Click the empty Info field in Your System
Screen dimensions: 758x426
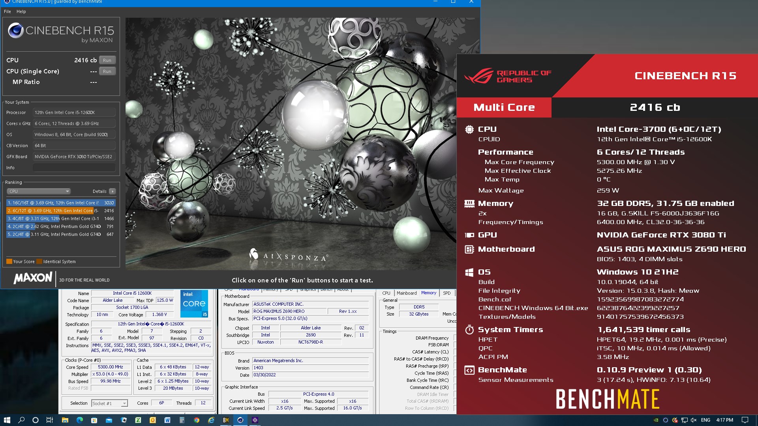[x=74, y=168]
